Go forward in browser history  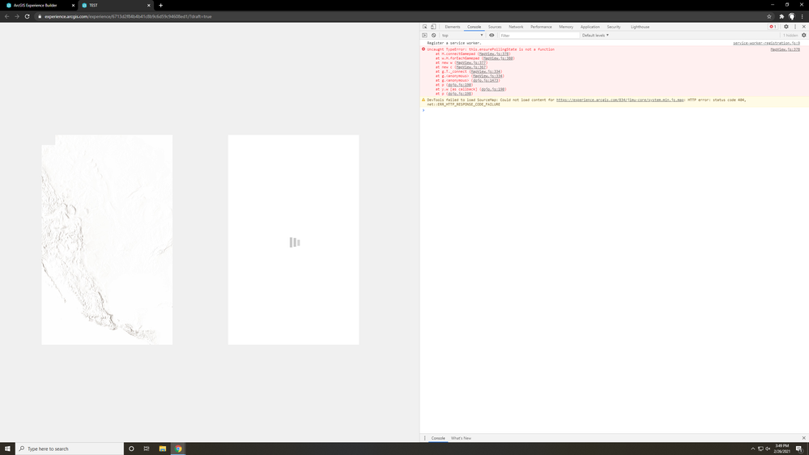tap(17, 16)
